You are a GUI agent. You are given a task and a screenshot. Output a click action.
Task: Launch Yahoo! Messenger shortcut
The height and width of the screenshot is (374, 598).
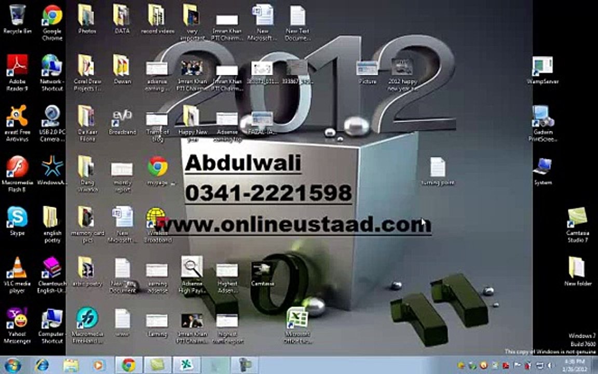[17, 325]
